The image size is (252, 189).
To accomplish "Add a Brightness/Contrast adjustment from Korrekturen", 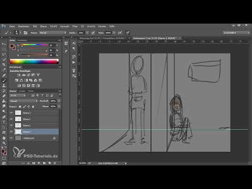I will [19, 75].
